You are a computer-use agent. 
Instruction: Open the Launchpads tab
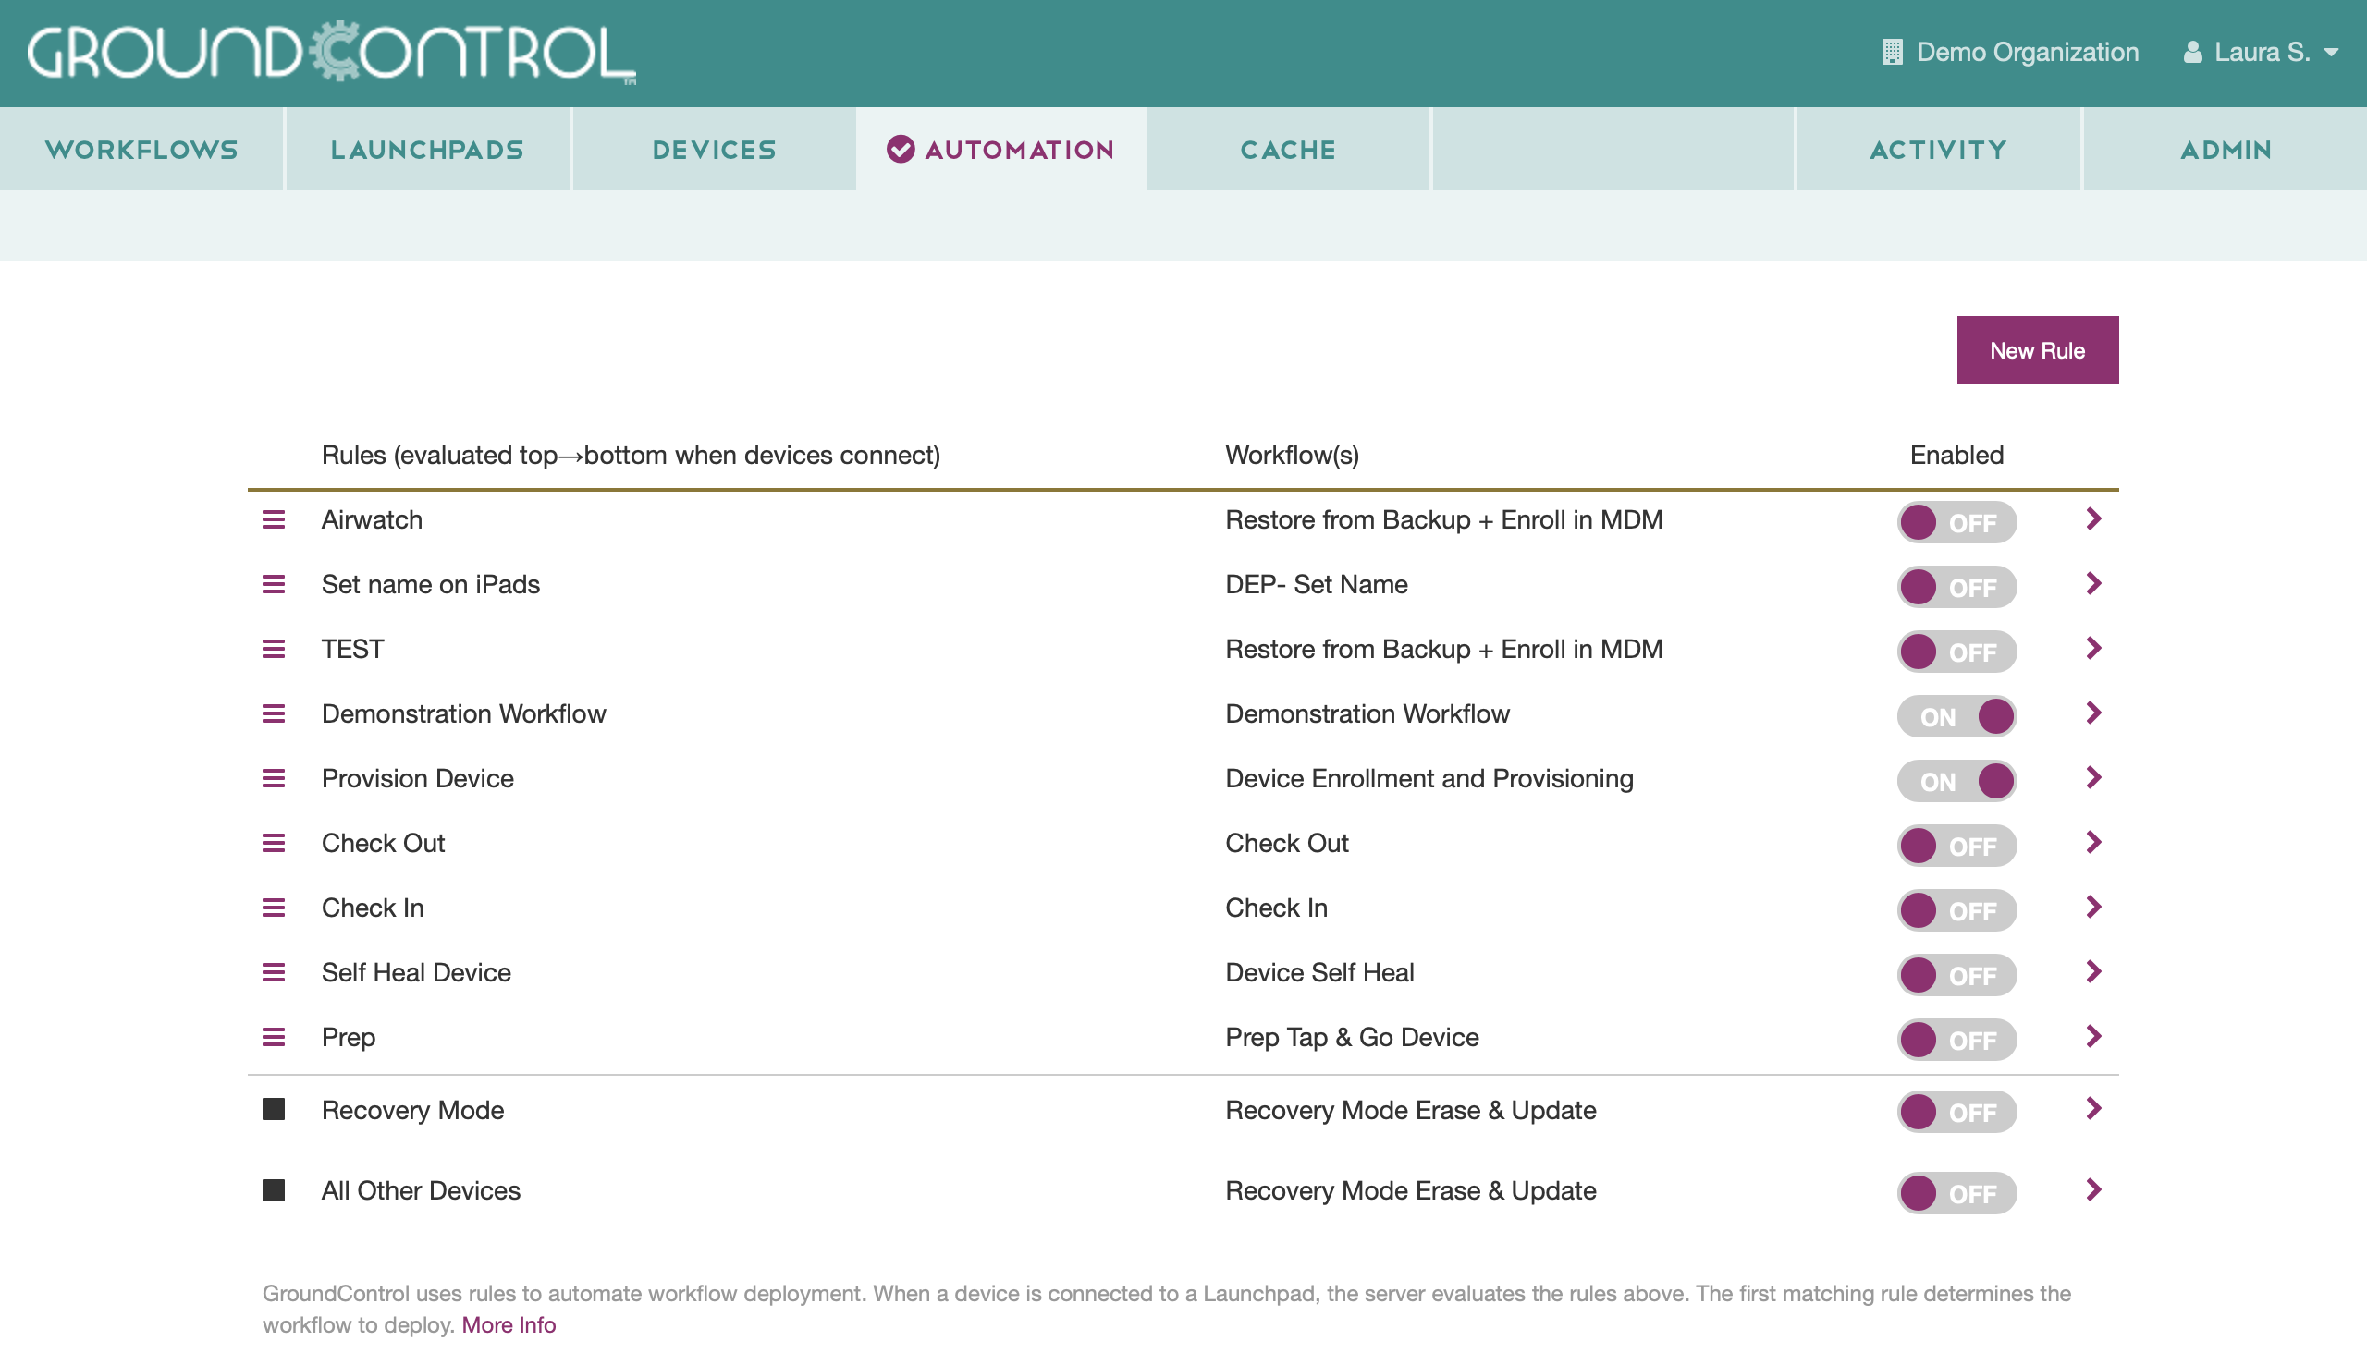(x=428, y=150)
